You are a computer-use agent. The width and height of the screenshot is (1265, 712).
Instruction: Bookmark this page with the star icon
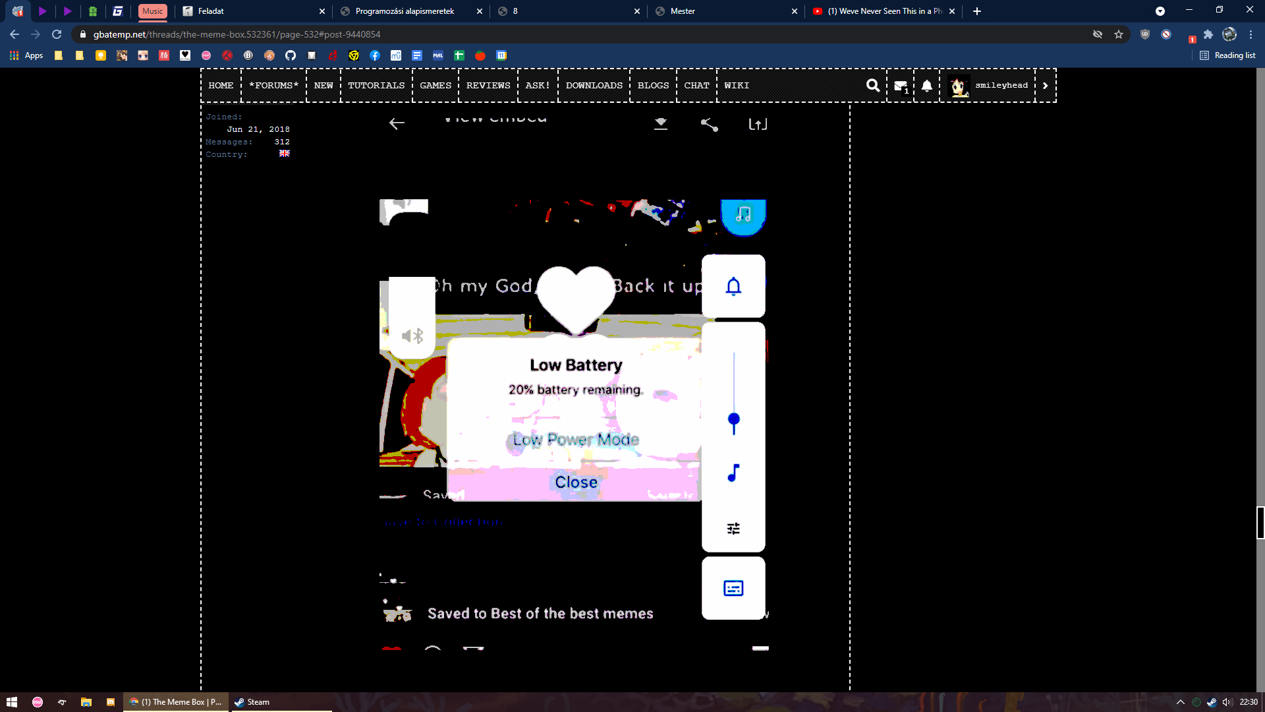1119,34
